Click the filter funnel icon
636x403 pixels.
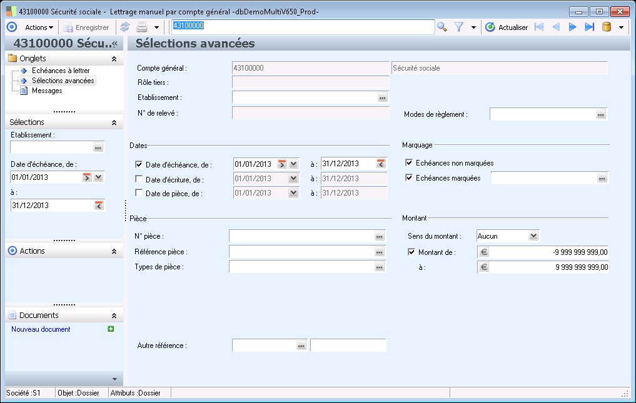click(459, 27)
